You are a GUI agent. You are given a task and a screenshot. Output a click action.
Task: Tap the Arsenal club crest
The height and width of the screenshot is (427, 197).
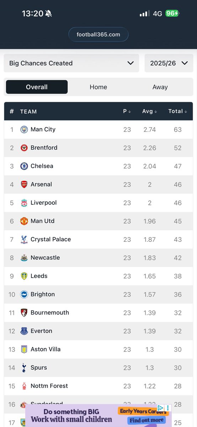point(24,184)
